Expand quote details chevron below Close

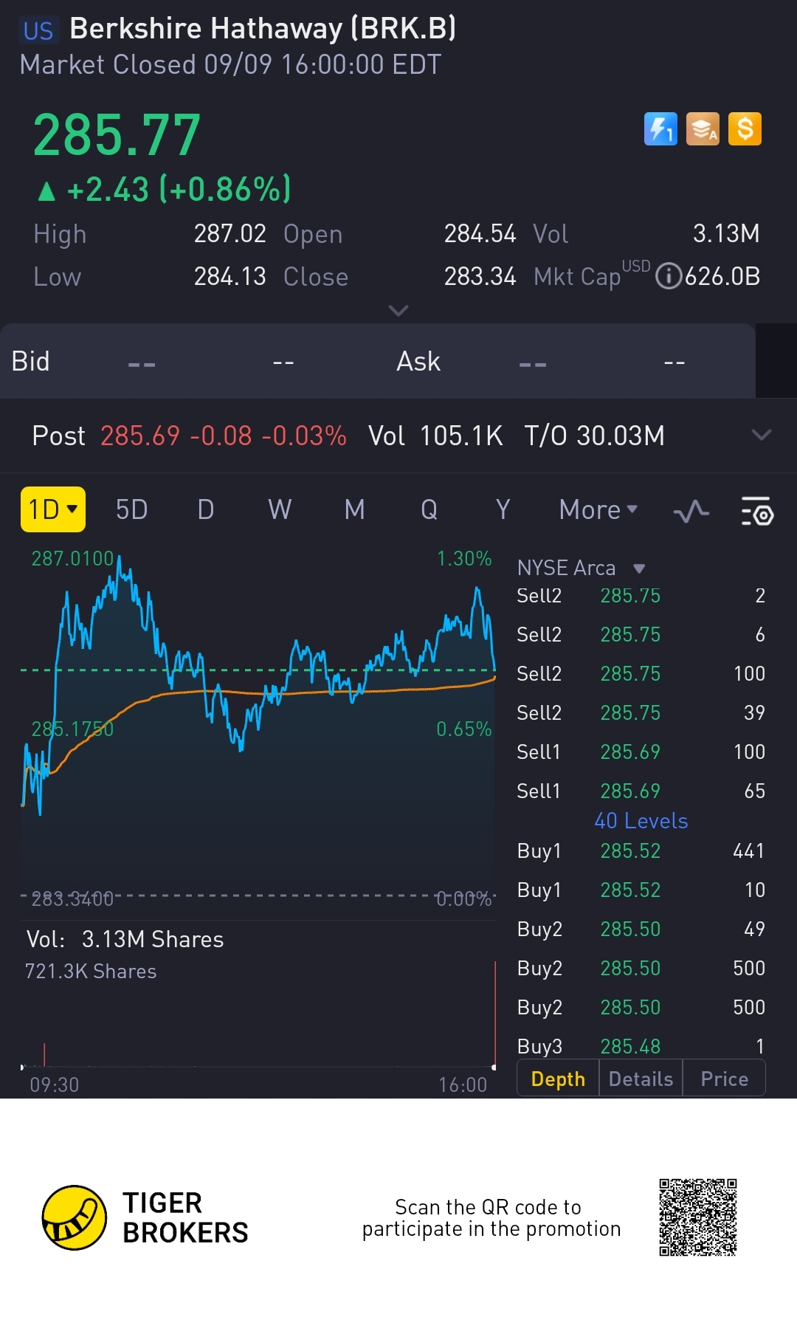[x=398, y=311]
